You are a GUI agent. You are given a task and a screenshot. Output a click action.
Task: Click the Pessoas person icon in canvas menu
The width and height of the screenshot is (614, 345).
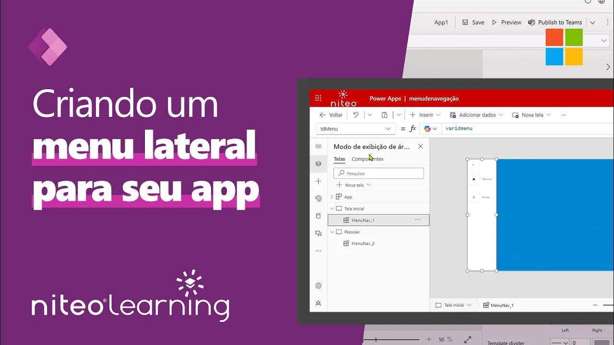pyautogui.click(x=474, y=197)
